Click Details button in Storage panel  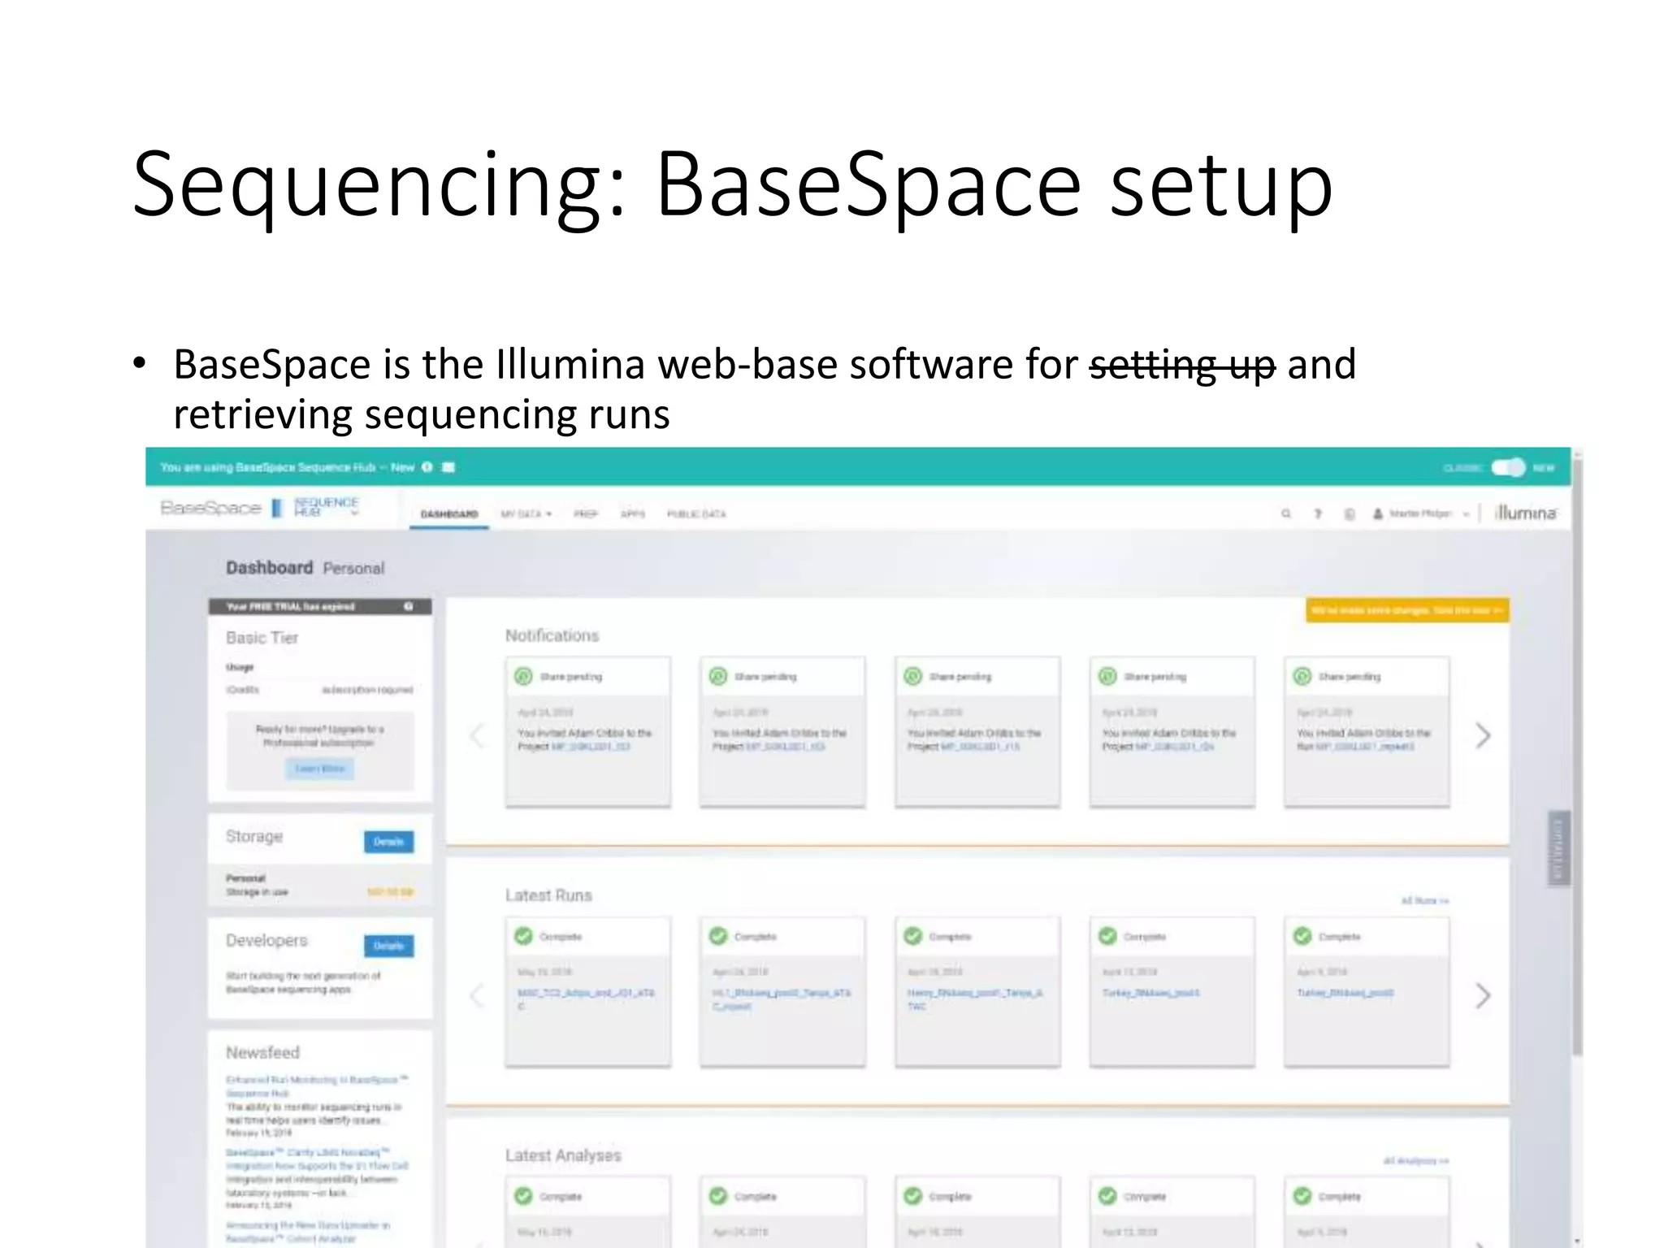tap(388, 842)
